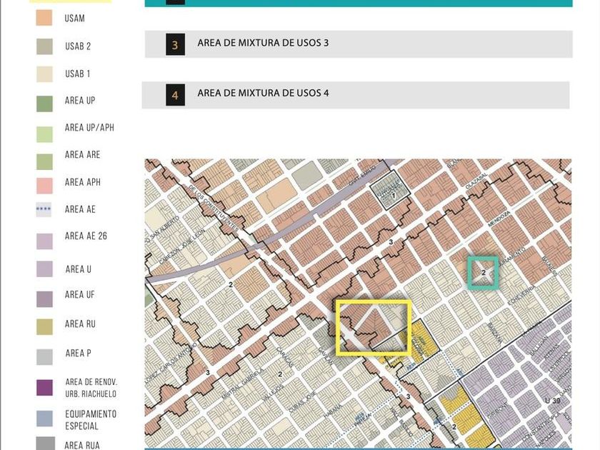Click the LOPEZ, CARLOS ANTONIO street label
This screenshot has height=450, width=600.
pyautogui.click(x=171, y=363)
